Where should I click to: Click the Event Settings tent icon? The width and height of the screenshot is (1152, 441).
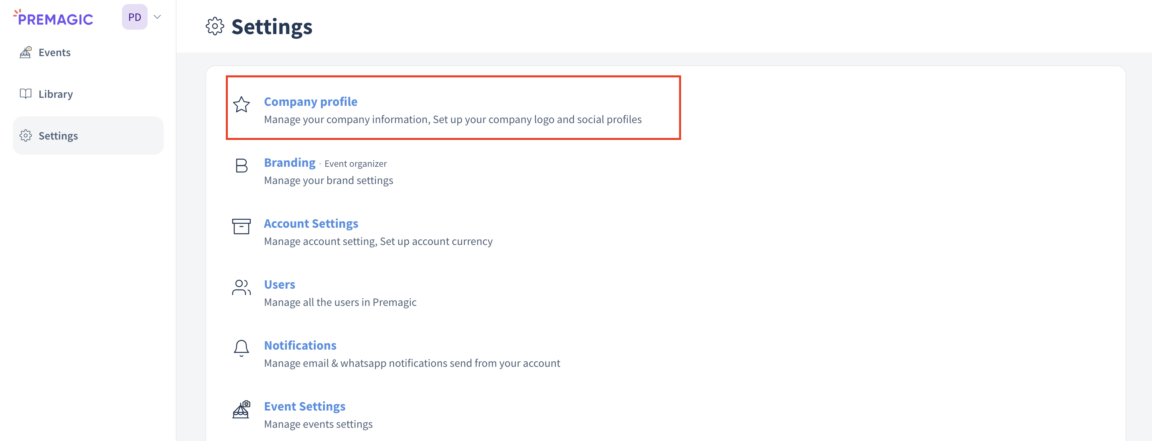241,409
